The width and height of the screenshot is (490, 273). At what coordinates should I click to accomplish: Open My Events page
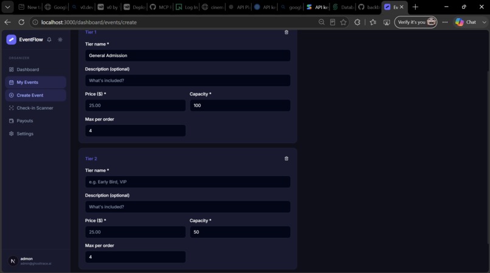tap(36, 83)
